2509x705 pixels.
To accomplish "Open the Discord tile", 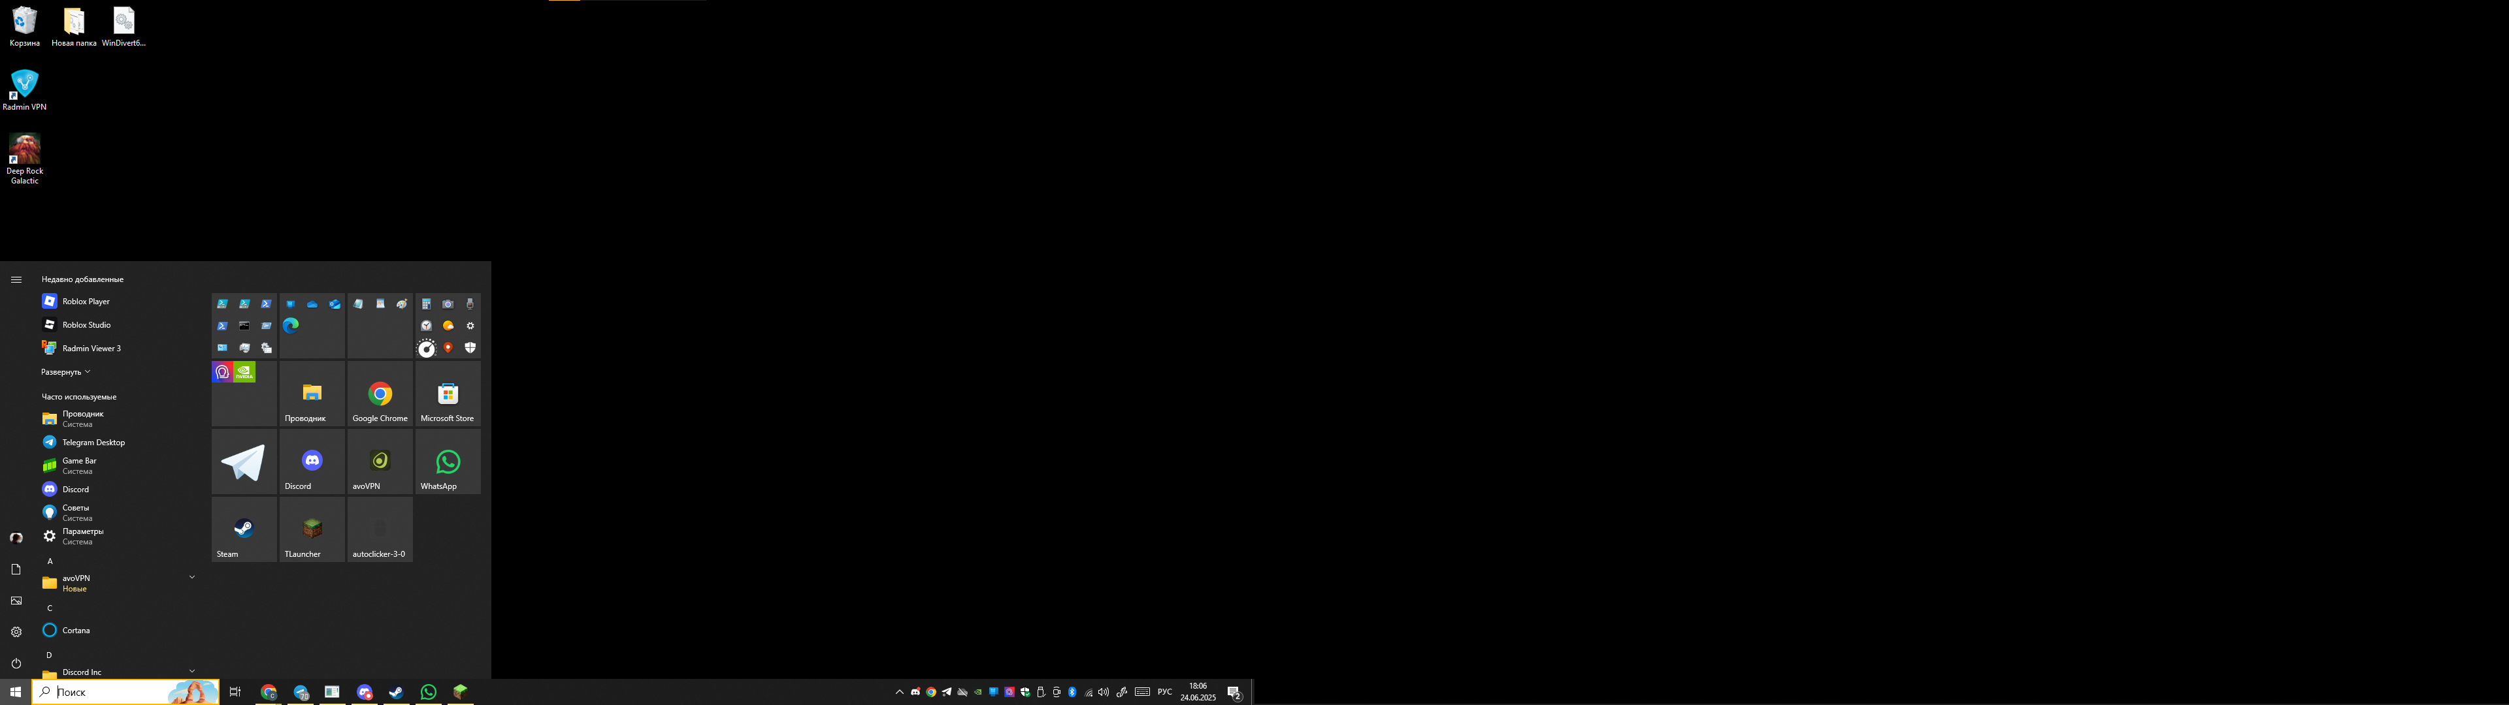I will (312, 462).
